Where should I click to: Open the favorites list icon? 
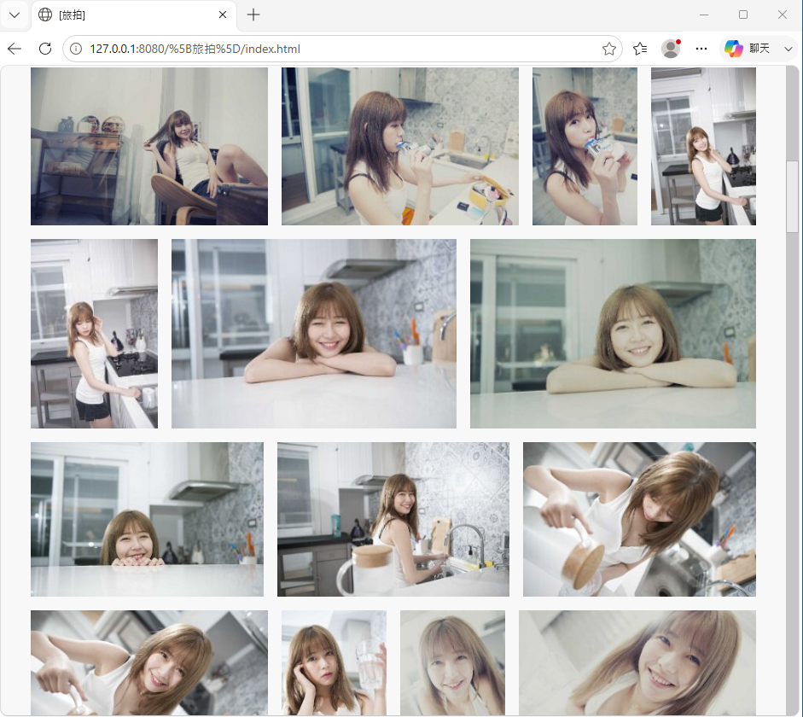[640, 49]
